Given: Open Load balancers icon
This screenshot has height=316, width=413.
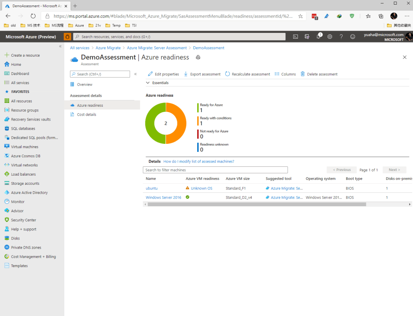Looking at the screenshot, I should point(7,174).
